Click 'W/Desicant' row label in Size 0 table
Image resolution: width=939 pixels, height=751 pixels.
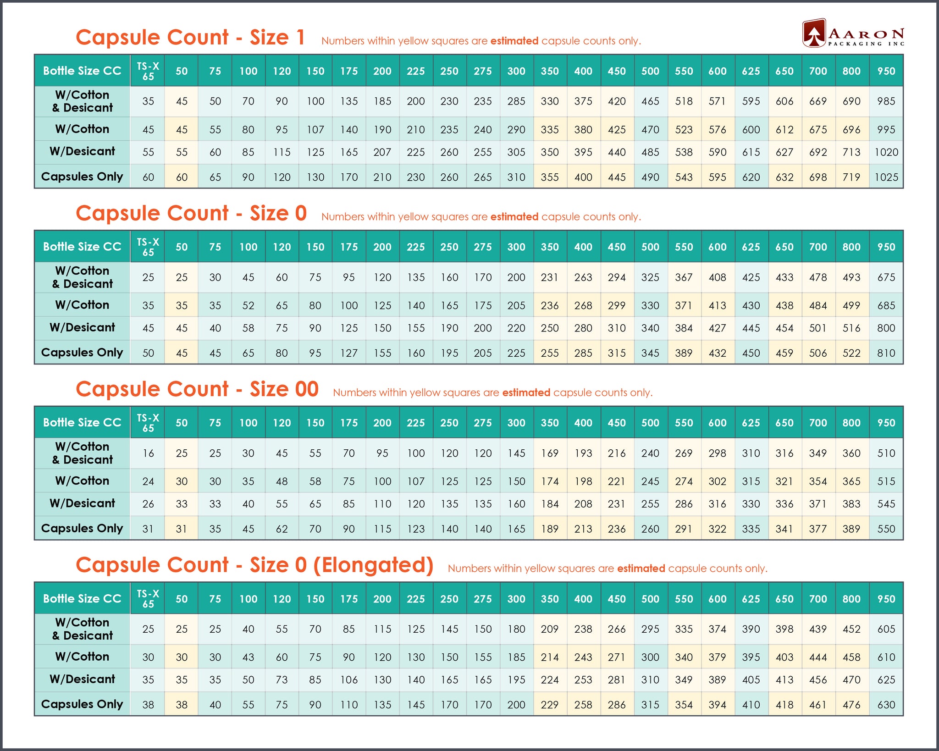click(x=82, y=328)
